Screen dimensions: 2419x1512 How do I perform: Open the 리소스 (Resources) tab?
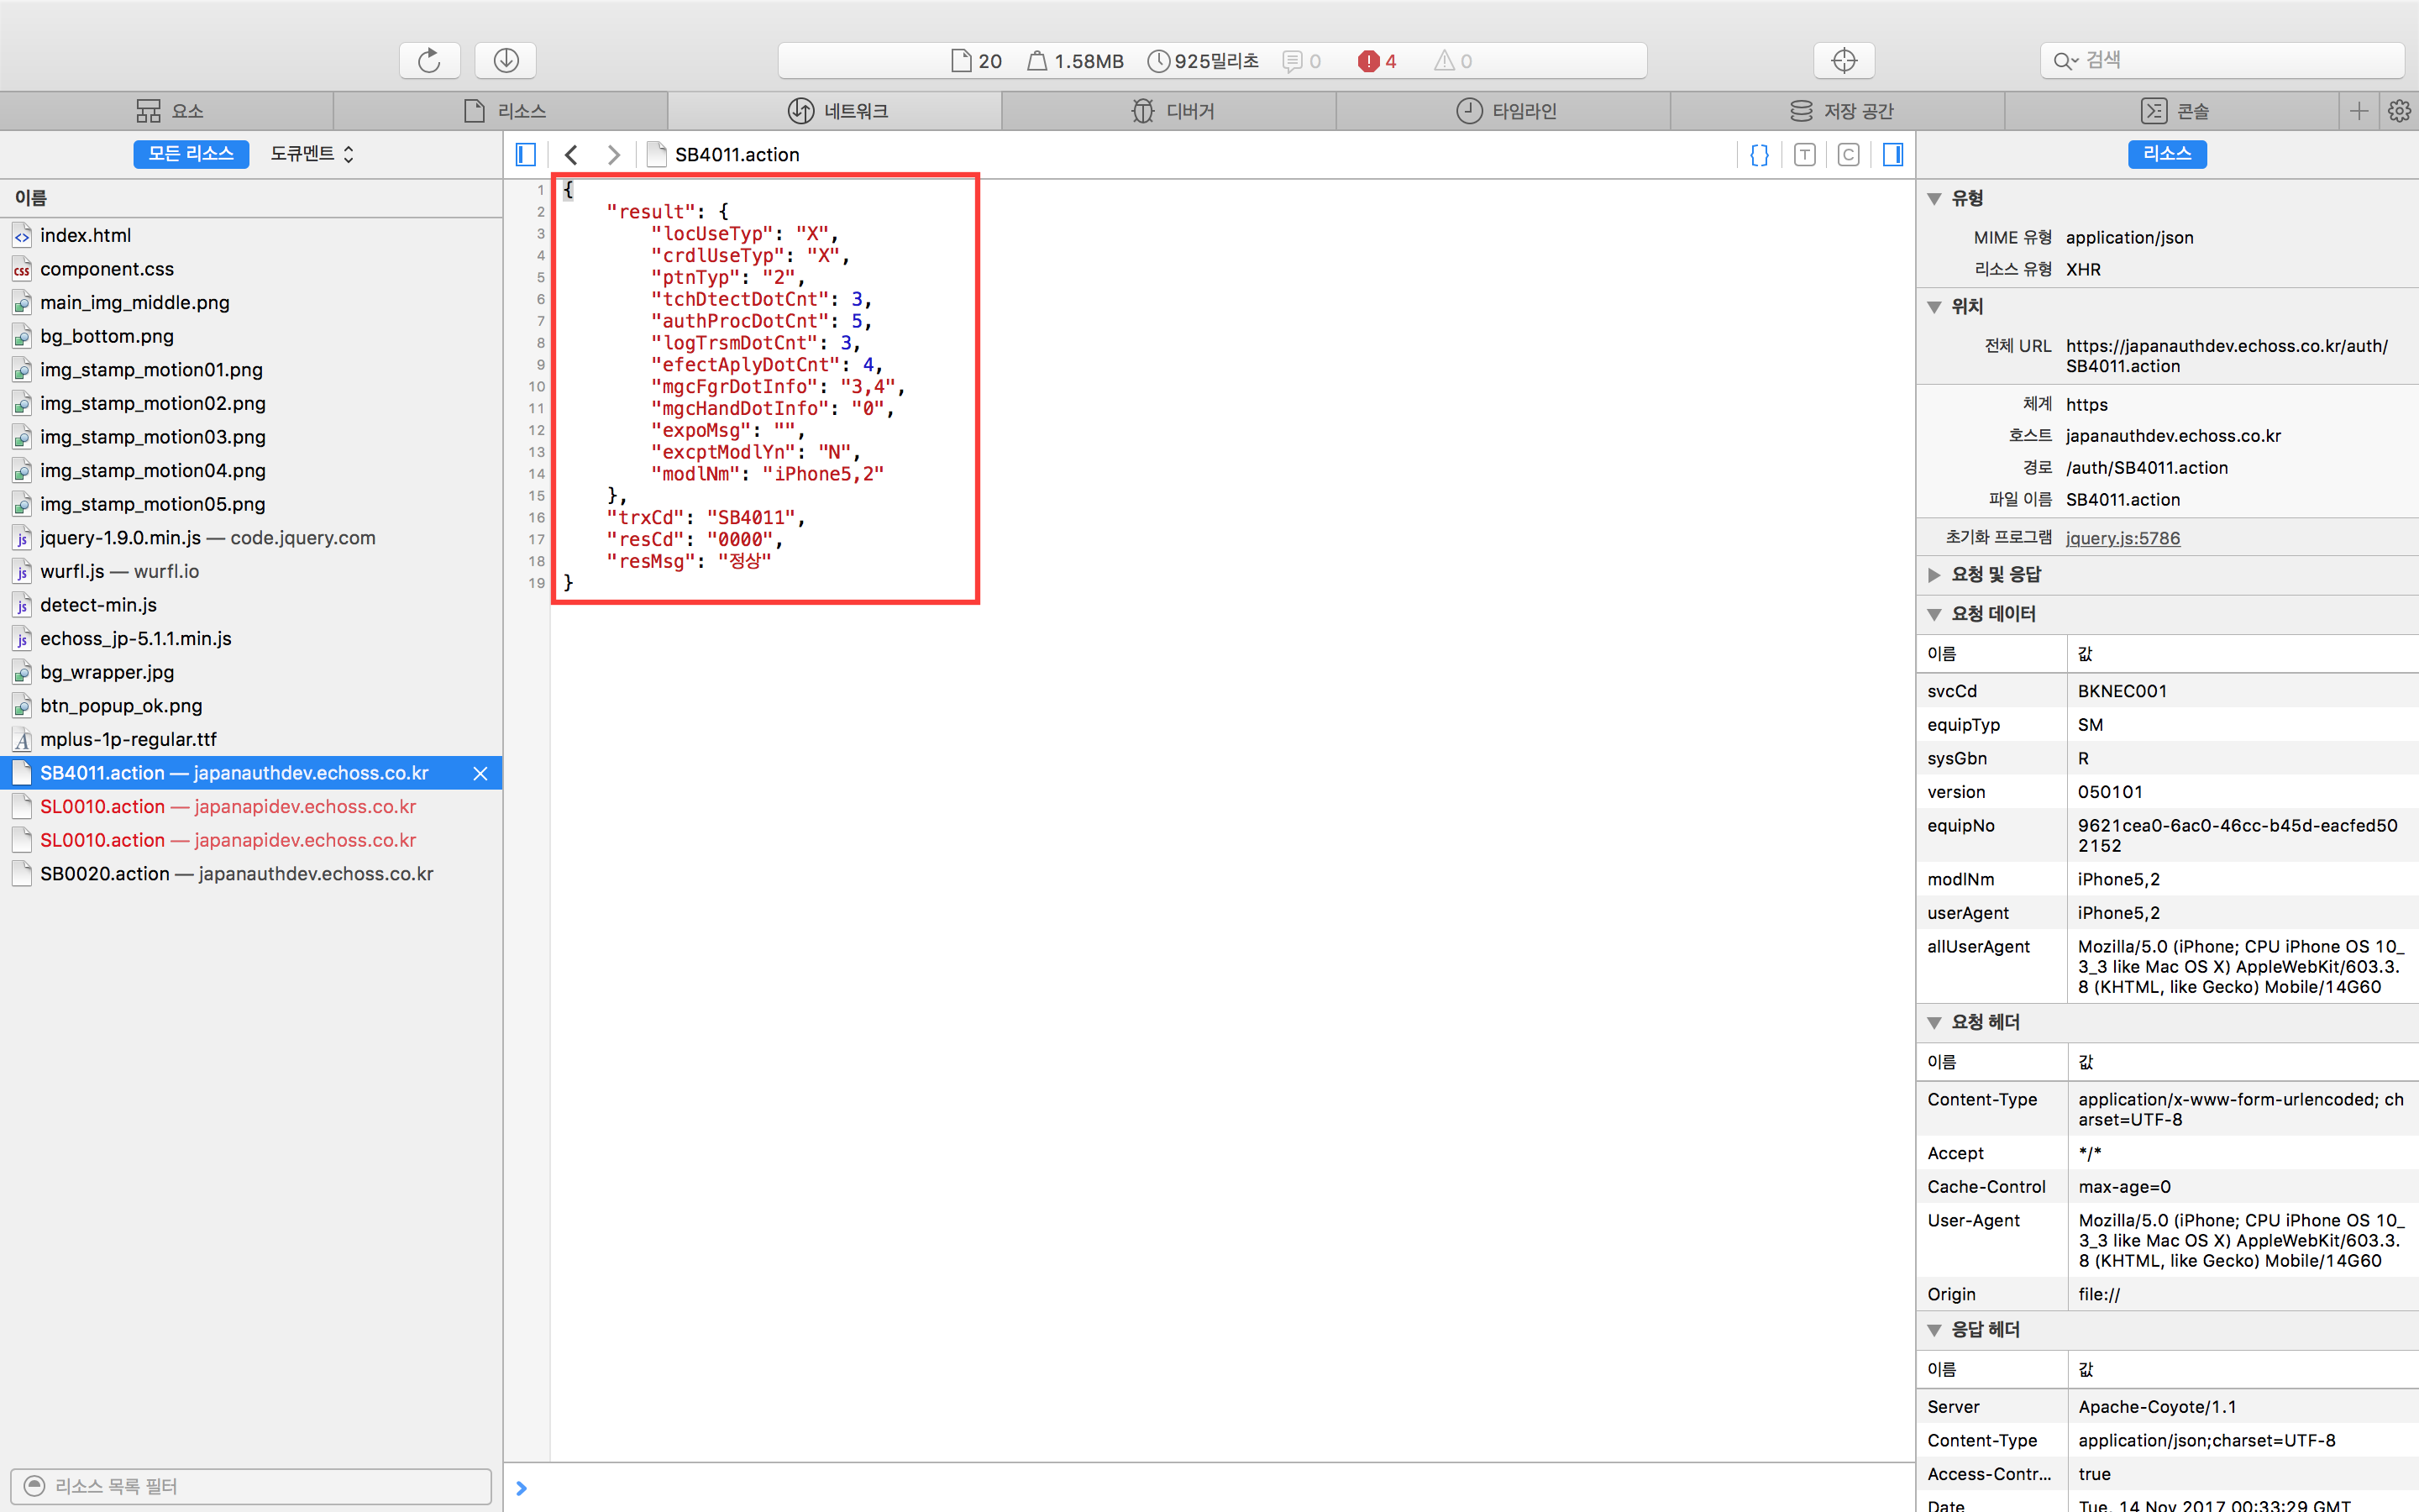501,111
